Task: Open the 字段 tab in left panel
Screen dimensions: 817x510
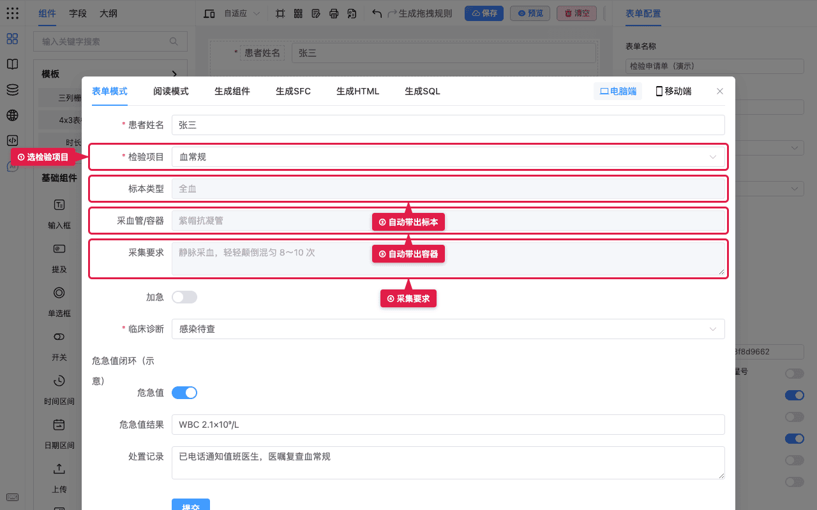Action: tap(78, 13)
